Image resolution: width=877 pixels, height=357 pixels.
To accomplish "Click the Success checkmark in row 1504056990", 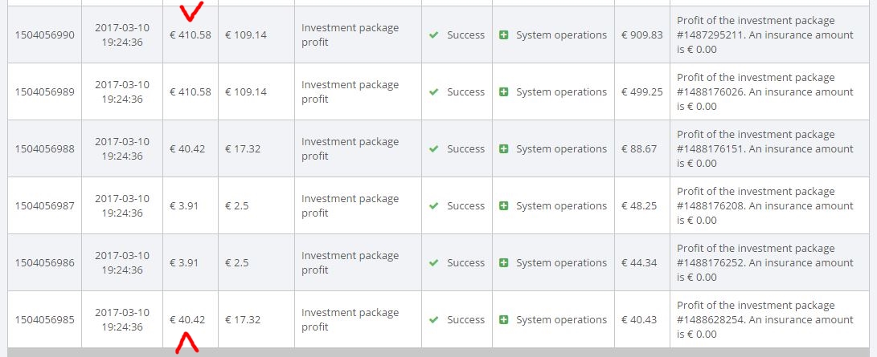I will click(434, 35).
